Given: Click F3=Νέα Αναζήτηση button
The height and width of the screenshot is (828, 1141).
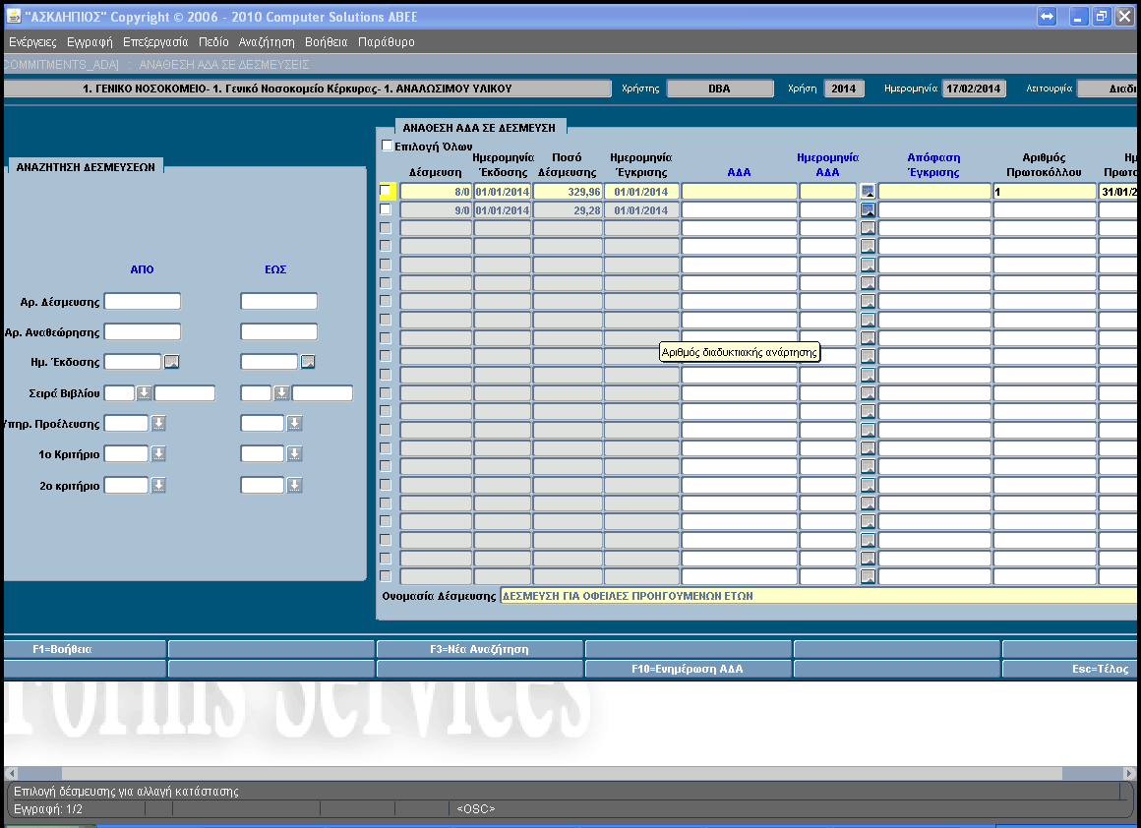Looking at the screenshot, I should coord(480,649).
